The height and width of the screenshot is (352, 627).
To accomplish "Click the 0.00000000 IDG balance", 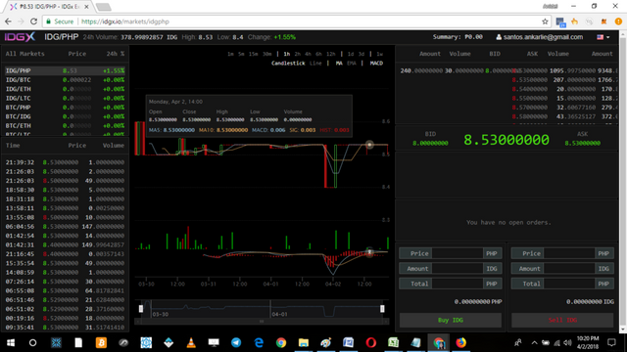I will [590, 302].
